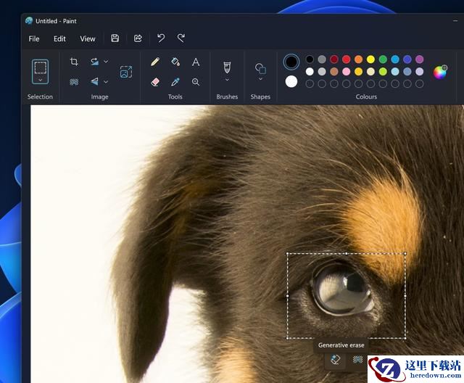Pick the small black palette swatch
464x383 pixels.
310,59
